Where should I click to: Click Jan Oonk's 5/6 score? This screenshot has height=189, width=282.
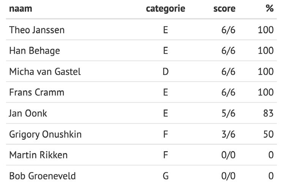click(x=228, y=113)
